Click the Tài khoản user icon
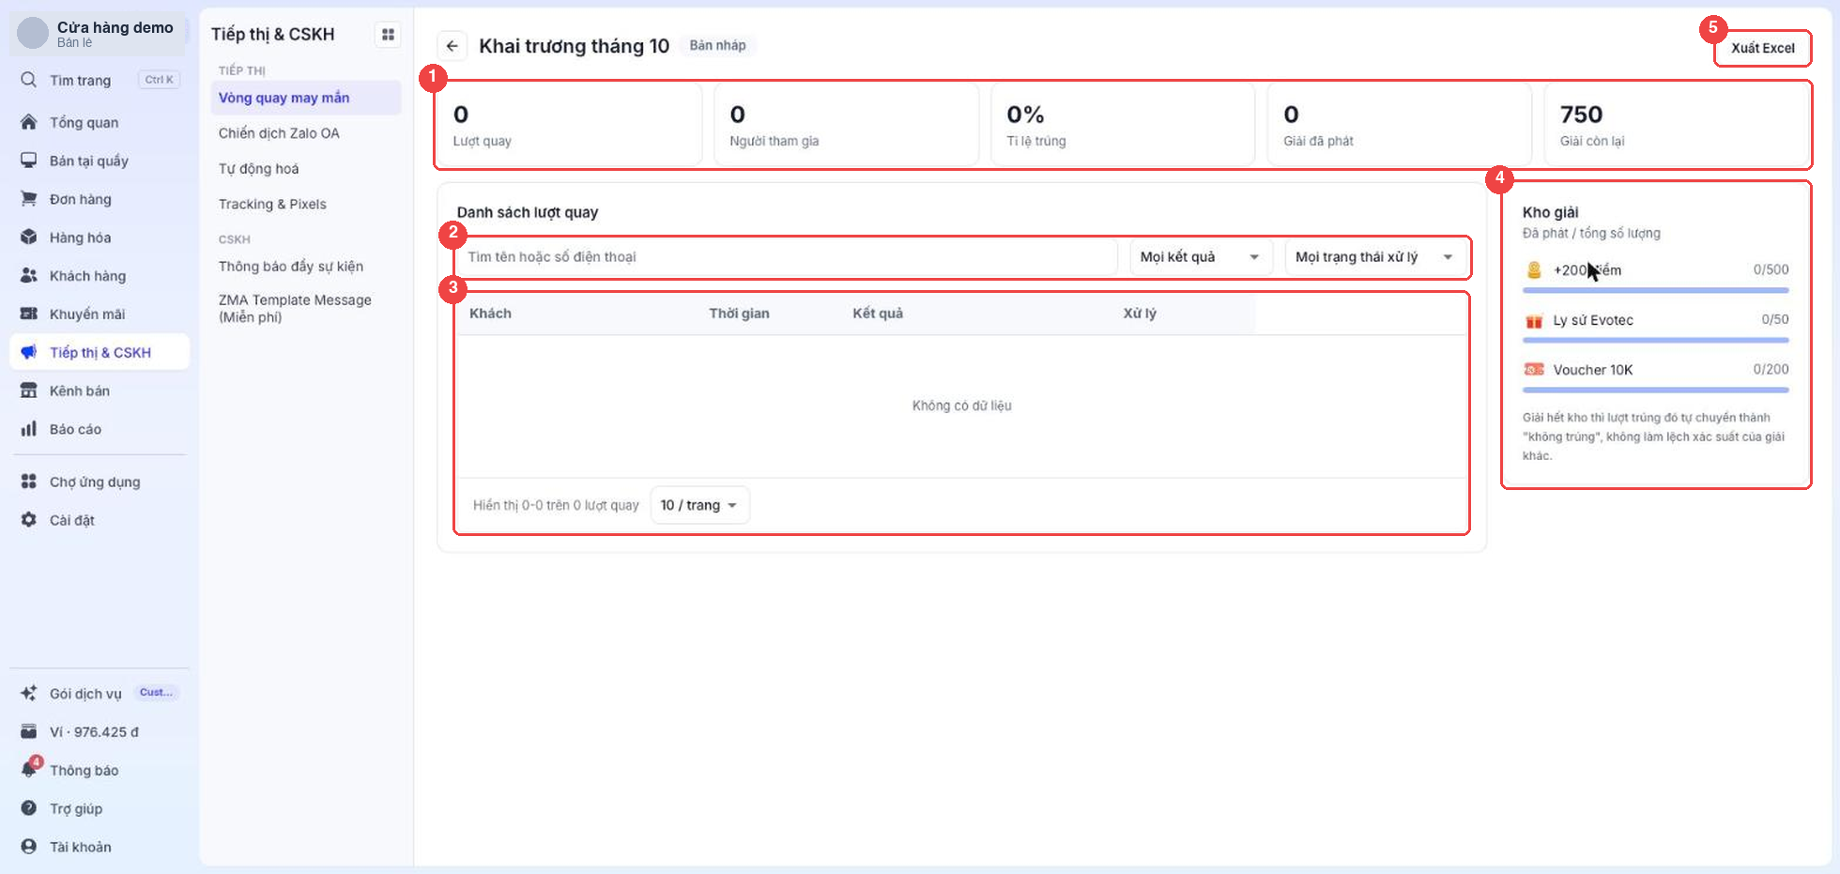1840x874 pixels. [x=29, y=847]
